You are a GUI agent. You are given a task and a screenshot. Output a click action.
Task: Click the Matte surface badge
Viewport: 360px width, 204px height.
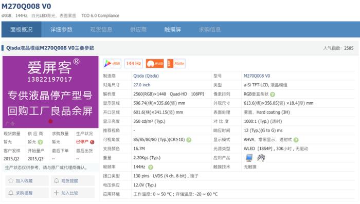click(x=176, y=64)
